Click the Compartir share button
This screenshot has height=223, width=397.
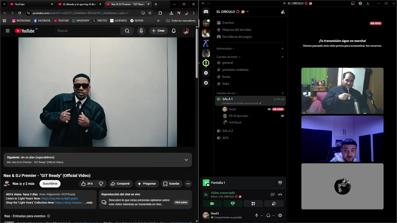pos(120,184)
